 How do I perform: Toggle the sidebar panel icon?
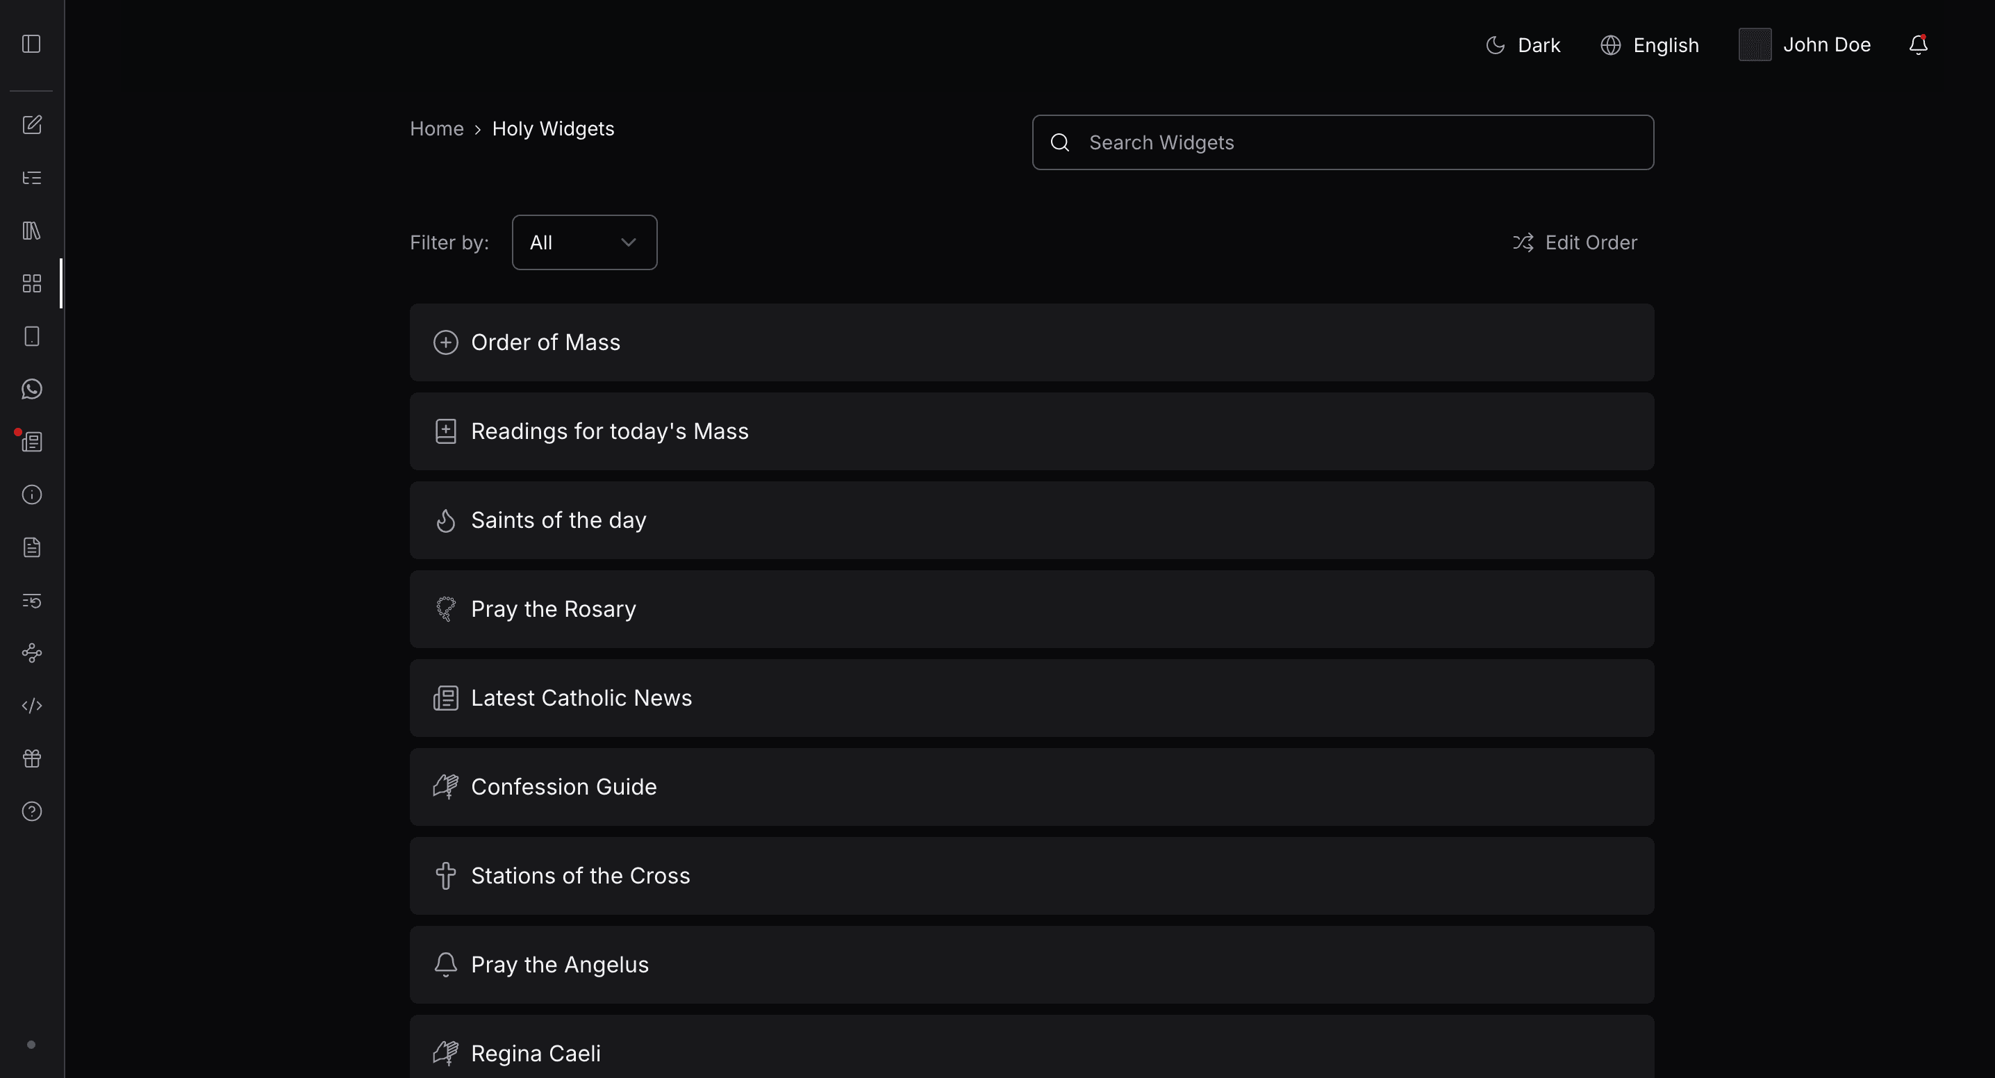(32, 44)
